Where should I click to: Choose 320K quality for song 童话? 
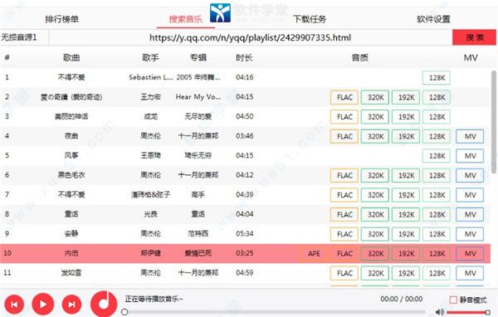tap(375, 215)
